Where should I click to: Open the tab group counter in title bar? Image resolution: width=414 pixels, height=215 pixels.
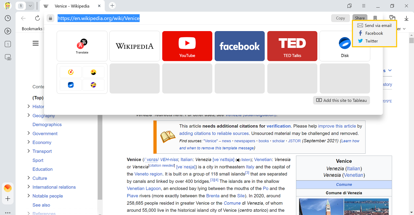(x=21, y=6)
